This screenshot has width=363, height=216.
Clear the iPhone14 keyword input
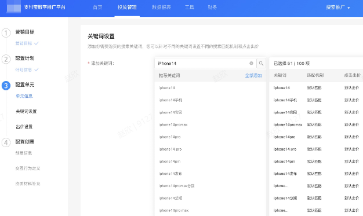coord(251,63)
